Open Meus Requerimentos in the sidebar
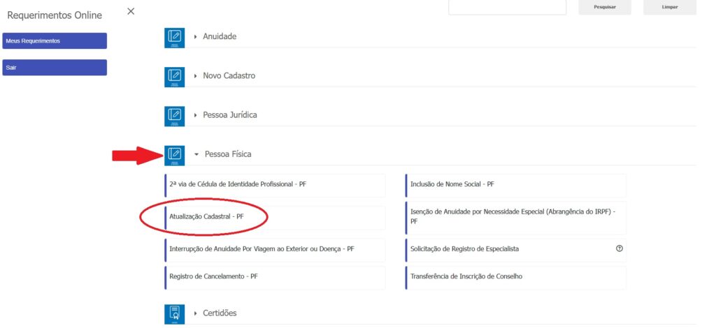 coord(55,40)
